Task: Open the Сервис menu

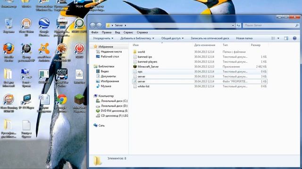Action: point(128,32)
